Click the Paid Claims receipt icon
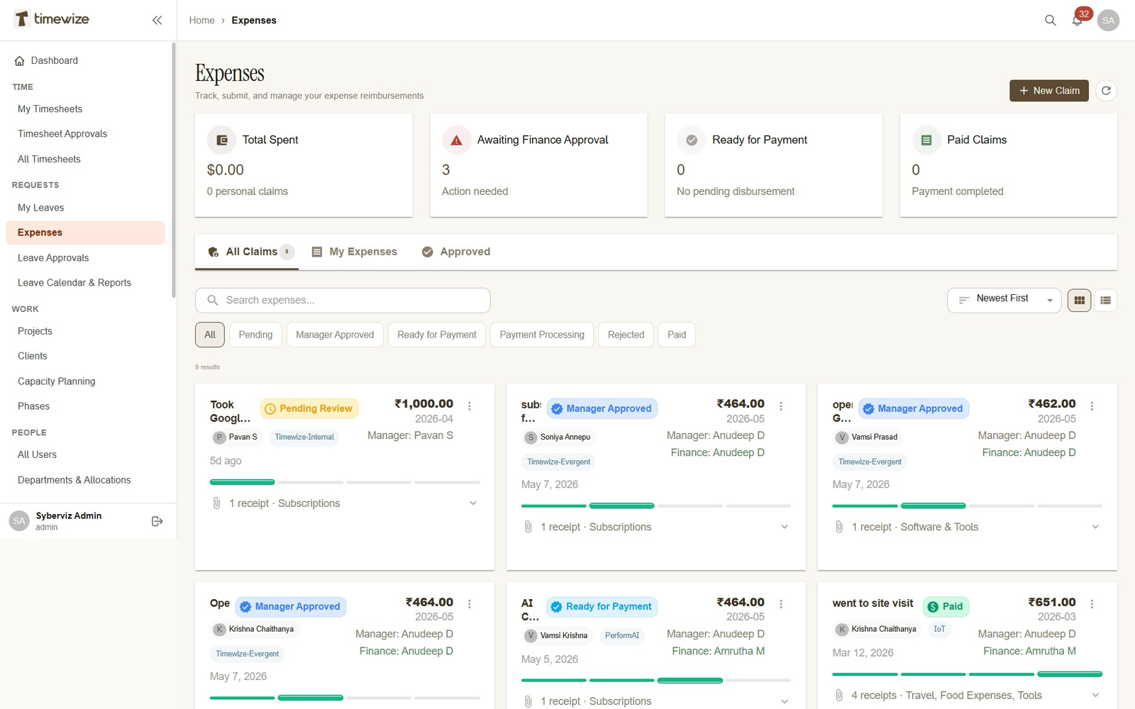Screen dimensions: 1135x709 pos(926,140)
